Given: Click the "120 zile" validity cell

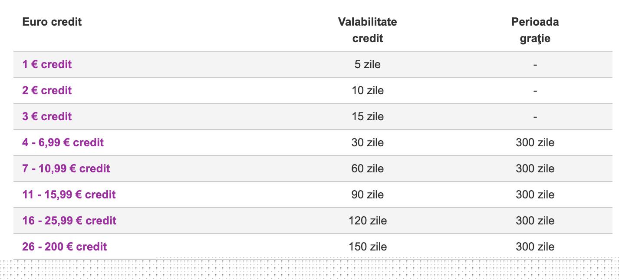Looking at the screenshot, I should point(367,221).
